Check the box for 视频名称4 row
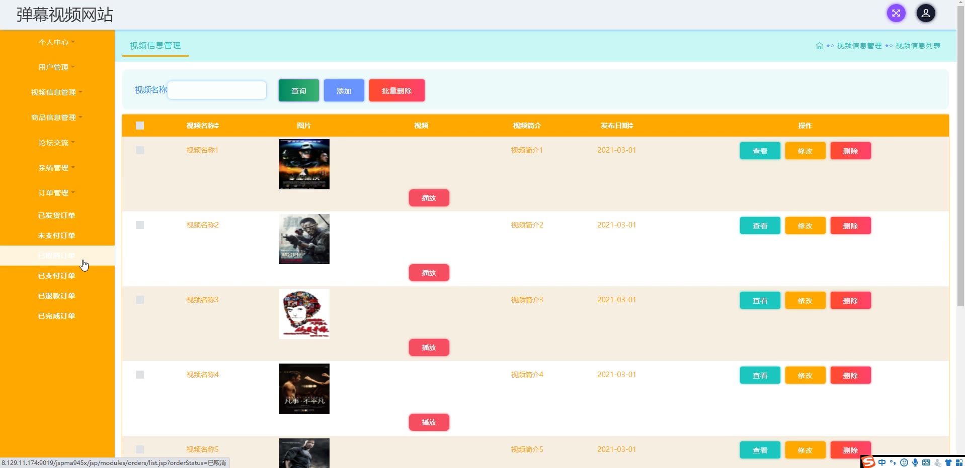 pyautogui.click(x=140, y=375)
